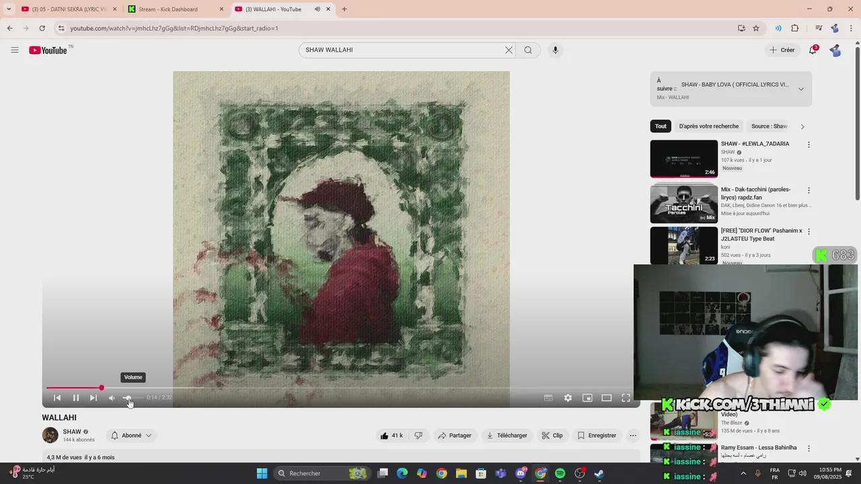861x484 pixels.
Task: Switch to the miniplayer
Action: [x=587, y=398]
